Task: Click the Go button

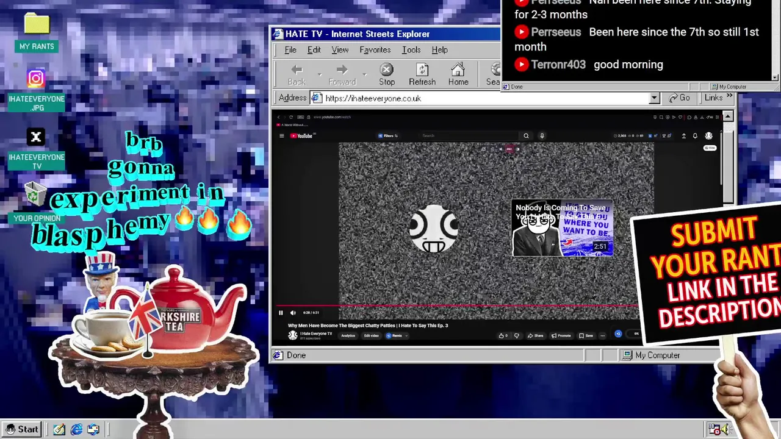Action: pyautogui.click(x=680, y=98)
